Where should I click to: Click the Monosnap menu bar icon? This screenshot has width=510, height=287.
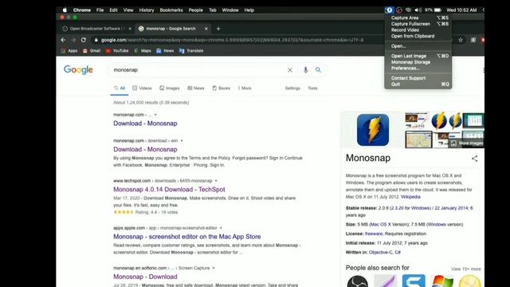click(389, 10)
